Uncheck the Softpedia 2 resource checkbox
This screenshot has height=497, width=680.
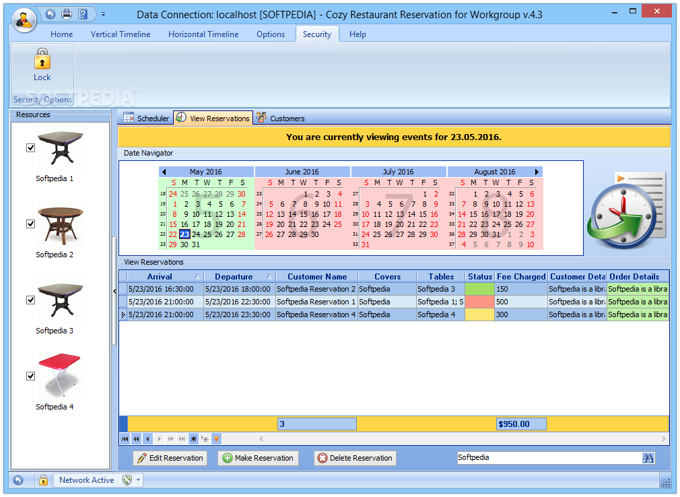click(30, 224)
